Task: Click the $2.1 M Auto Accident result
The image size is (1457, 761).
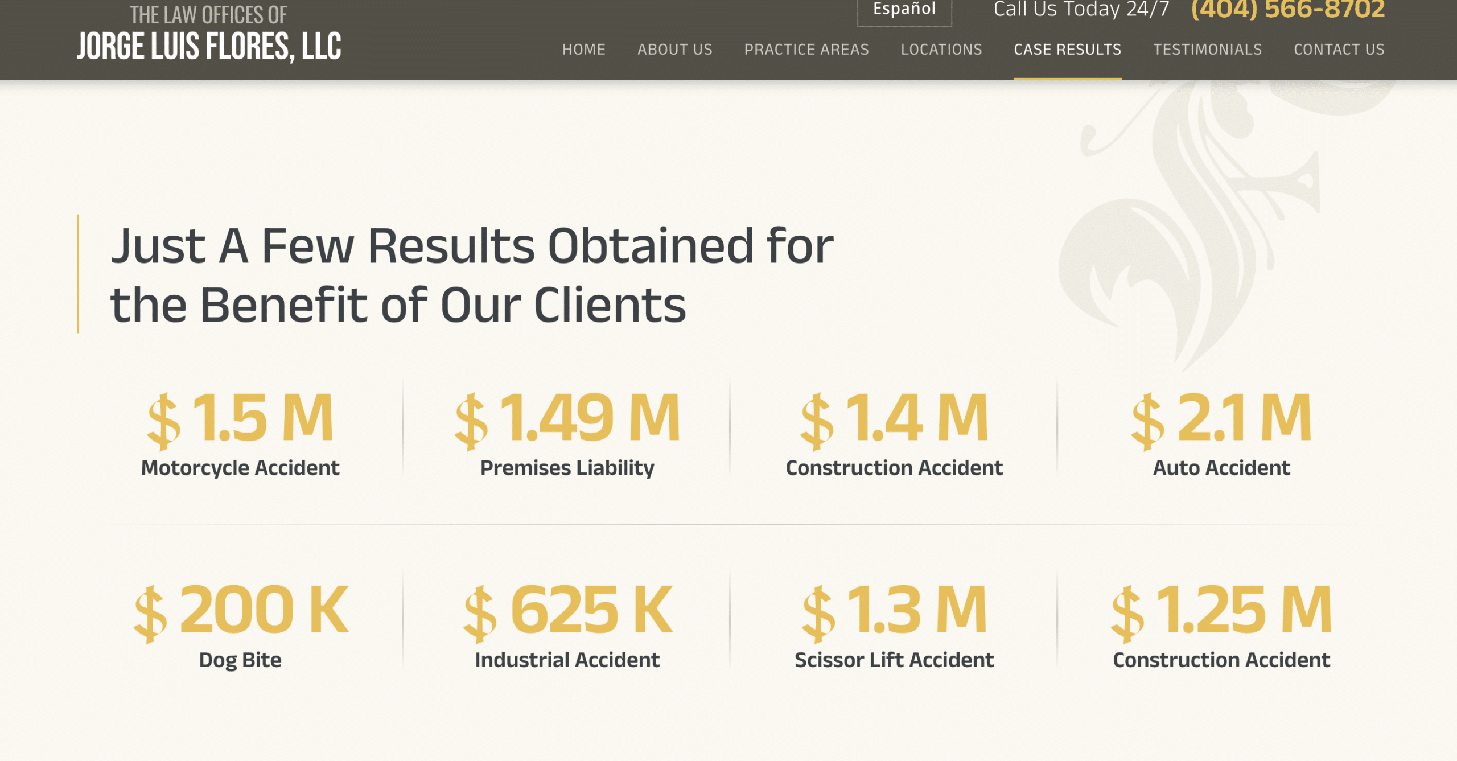Action: (1221, 433)
